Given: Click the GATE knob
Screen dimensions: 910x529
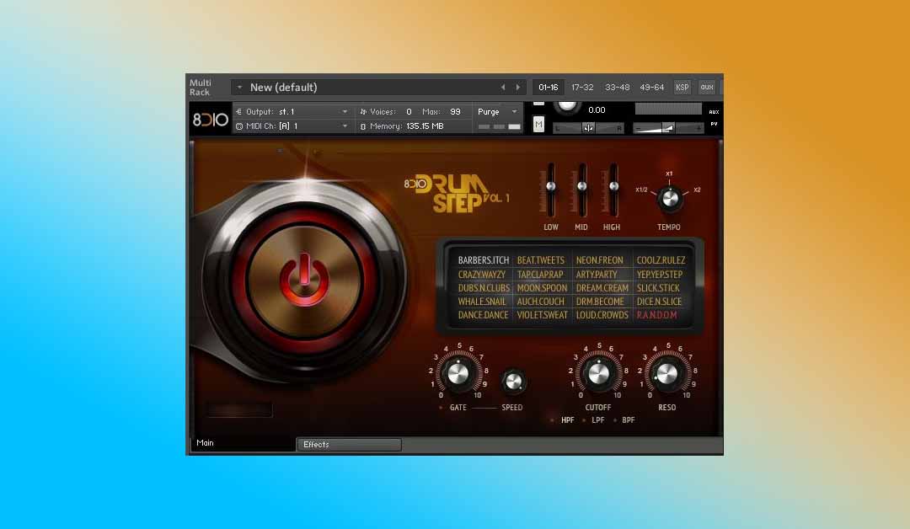Looking at the screenshot, I should (x=458, y=373).
